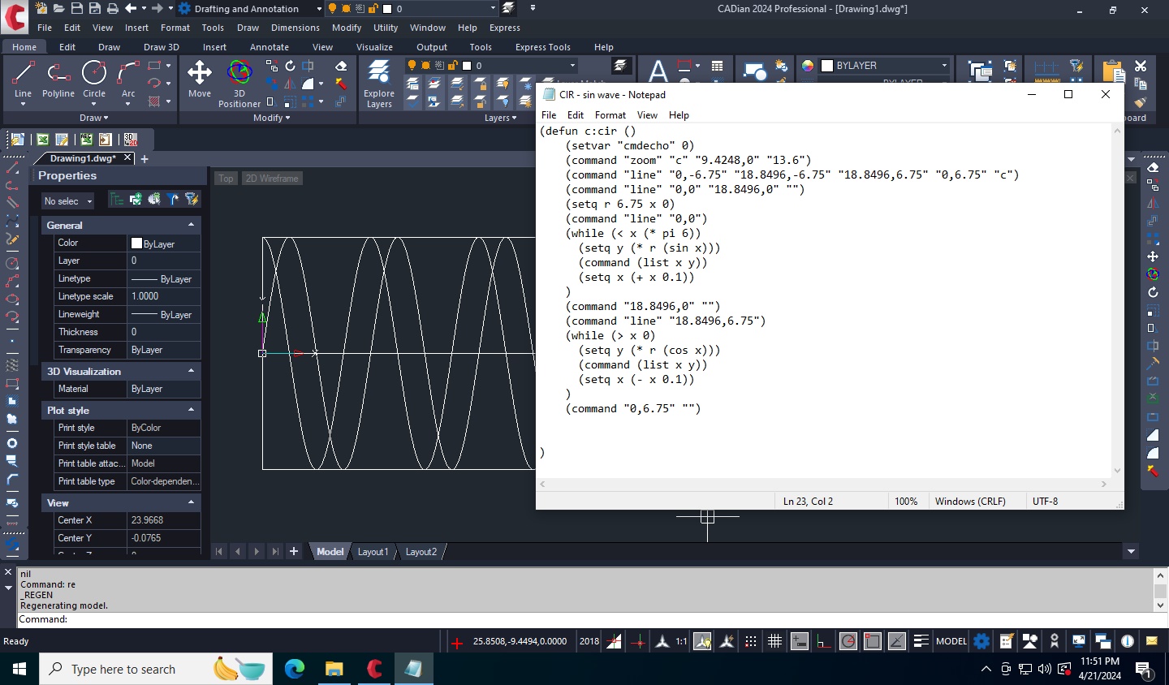Click the 2D Wireframe visual style label
This screenshot has height=685, width=1169.
[x=272, y=179]
